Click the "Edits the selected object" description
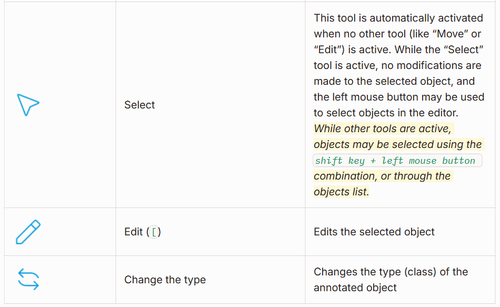Viewport: 500px width, 307px height. point(374,232)
